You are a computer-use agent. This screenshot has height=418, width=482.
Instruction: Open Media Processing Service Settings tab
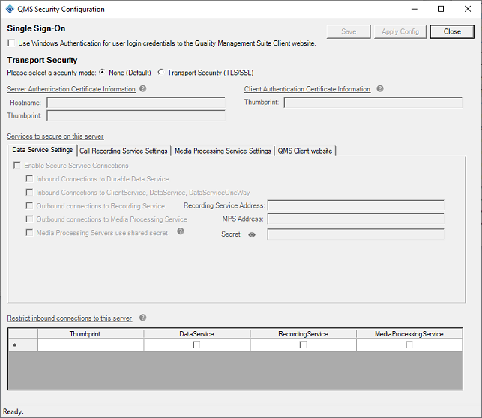pyautogui.click(x=223, y=151)
